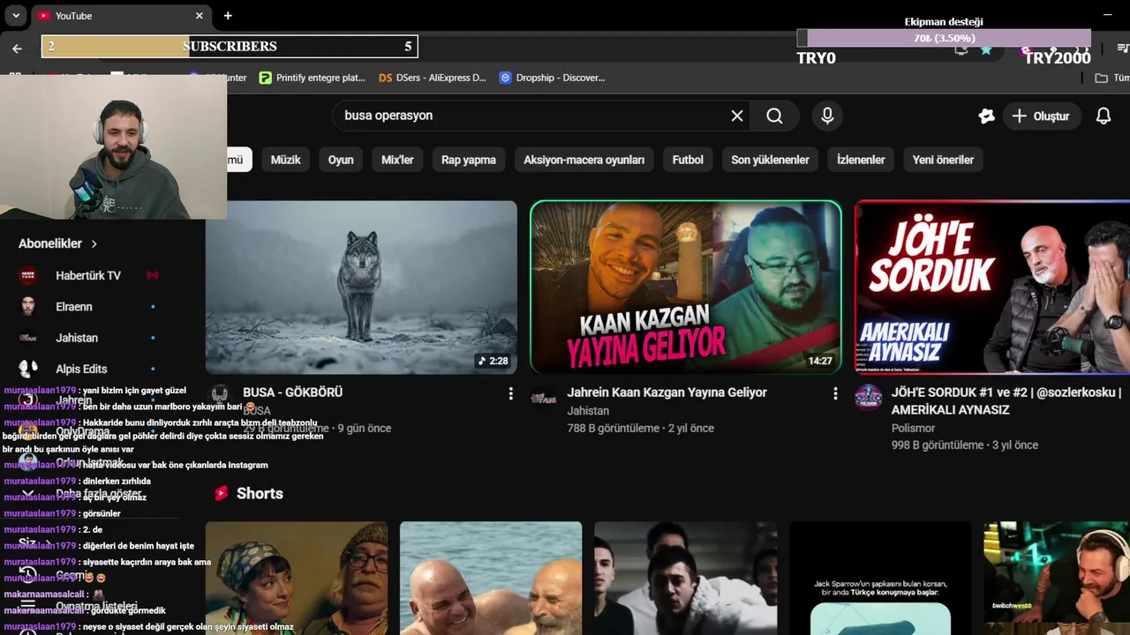Select the Müzik filter chip
1130x635 pixels.
(x=285, y=160)
